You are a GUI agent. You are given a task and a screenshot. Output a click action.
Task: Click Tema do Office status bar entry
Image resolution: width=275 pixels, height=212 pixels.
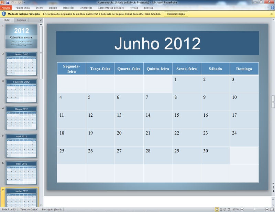pyautogui.click(x=29, y=209)
